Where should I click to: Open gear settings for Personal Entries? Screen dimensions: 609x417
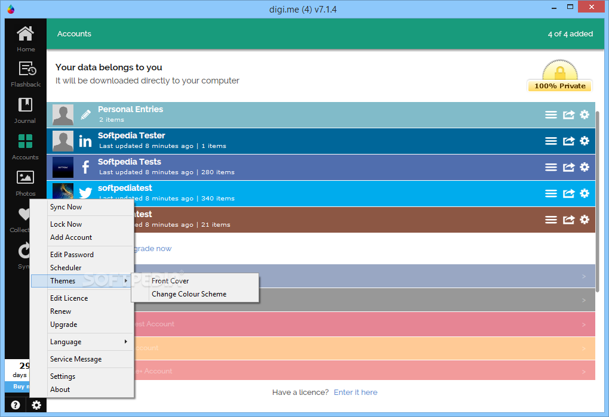click(x=585, y=115)
